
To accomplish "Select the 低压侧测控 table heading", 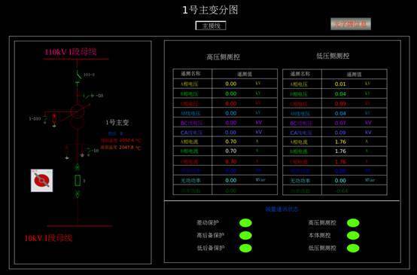I will [333, 56].
